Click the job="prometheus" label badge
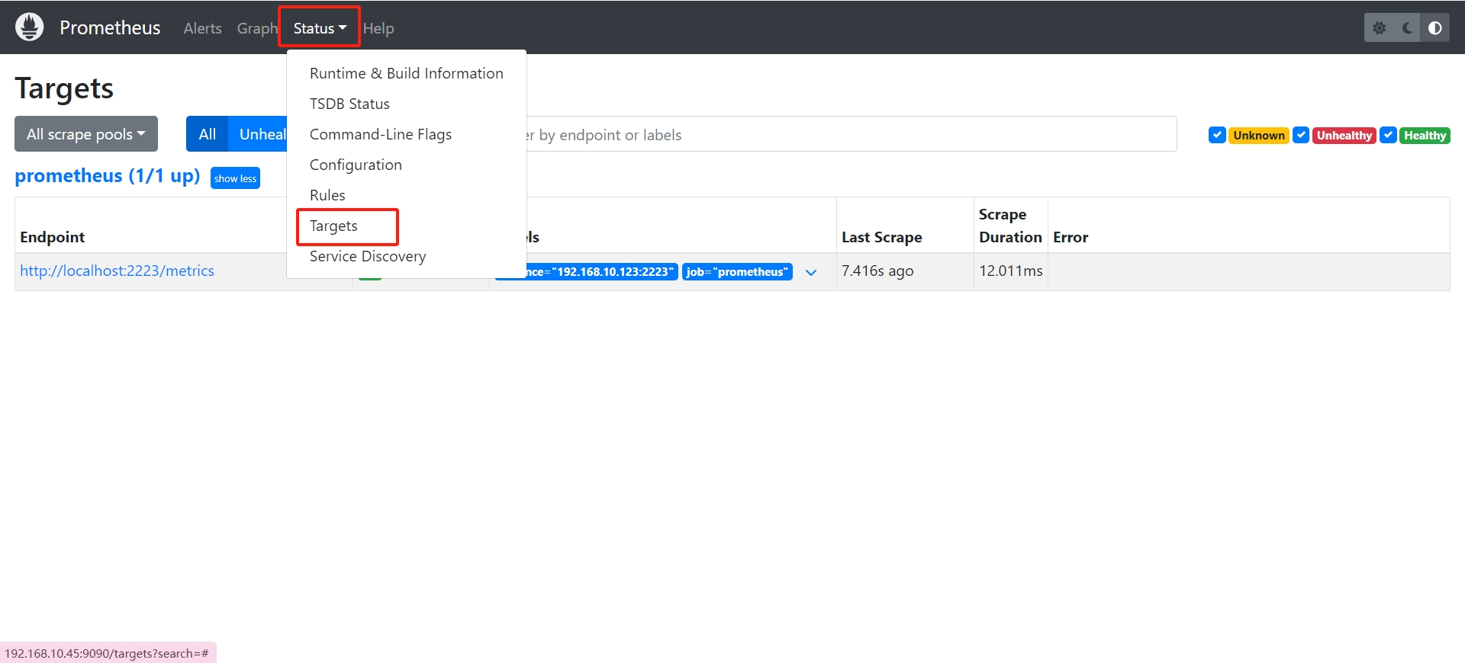The height and width of the screenshot is (663, 1465). click(737, 272)
